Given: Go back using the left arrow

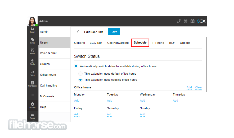Looking at the screenshot, I should pyautogui.click(x=79, y=32).
